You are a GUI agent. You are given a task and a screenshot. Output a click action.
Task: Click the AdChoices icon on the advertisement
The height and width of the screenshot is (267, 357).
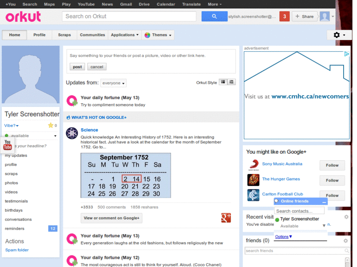[x=347, y=54]
